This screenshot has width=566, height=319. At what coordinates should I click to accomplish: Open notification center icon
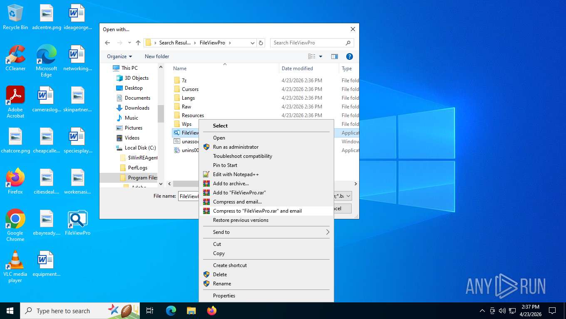(552, 311)
